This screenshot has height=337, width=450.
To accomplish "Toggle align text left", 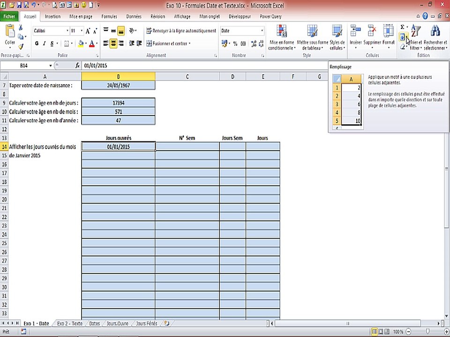I will 106,43.
